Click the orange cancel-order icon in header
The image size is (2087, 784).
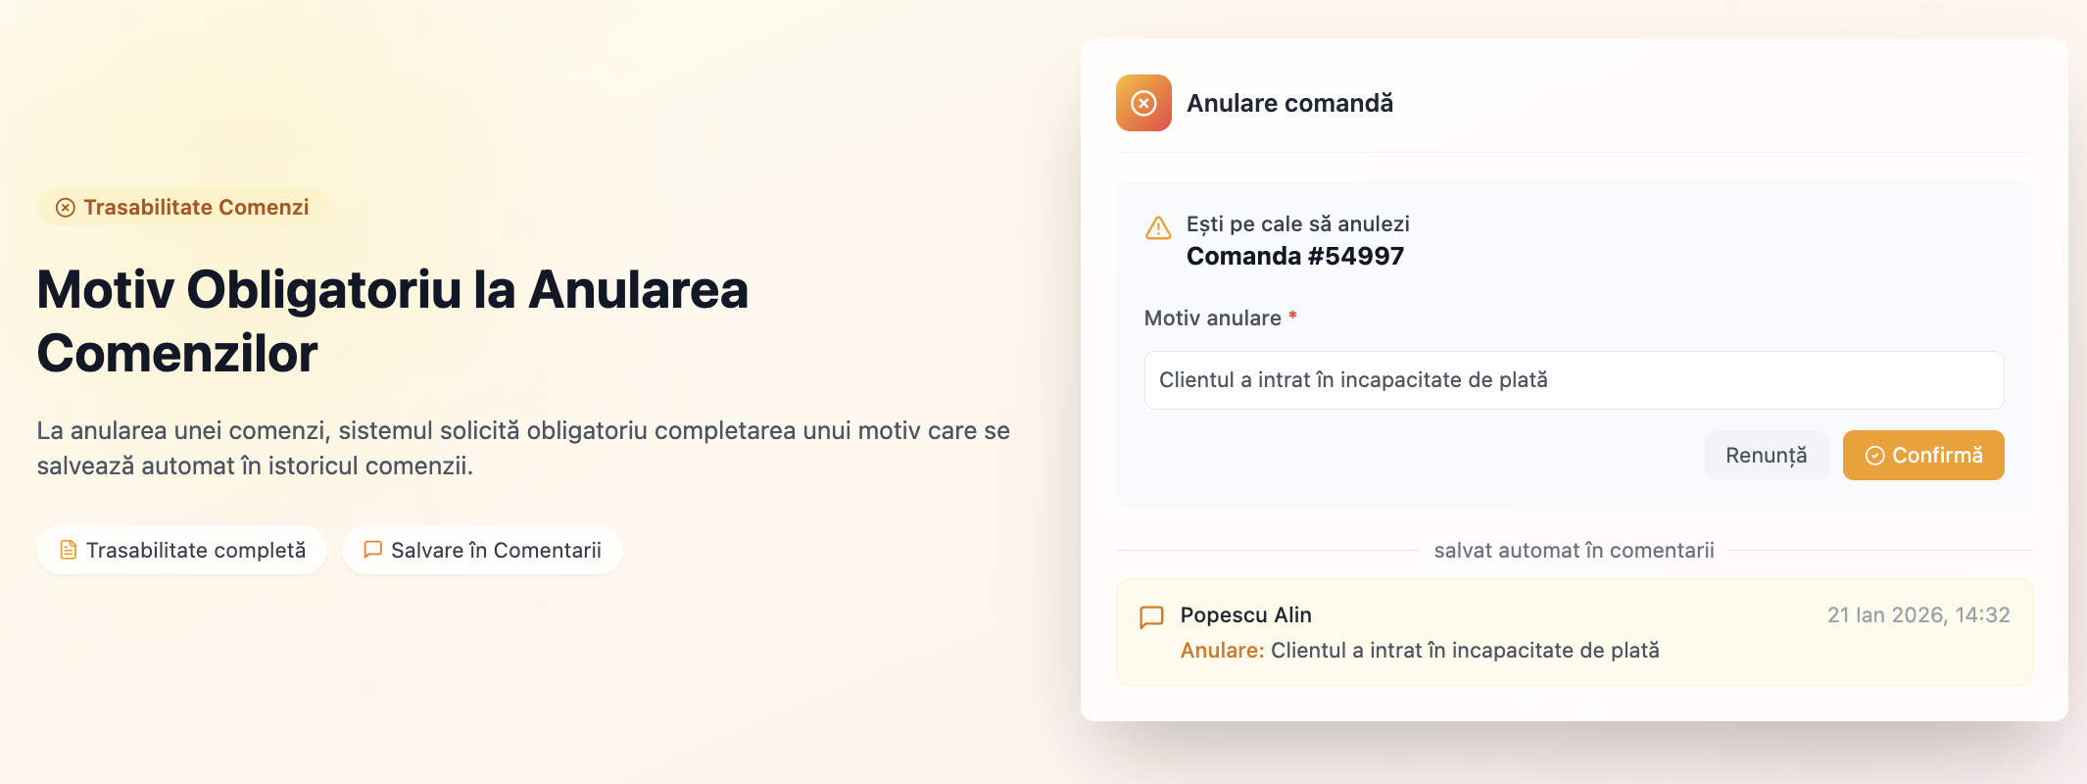pos(1143,103)
